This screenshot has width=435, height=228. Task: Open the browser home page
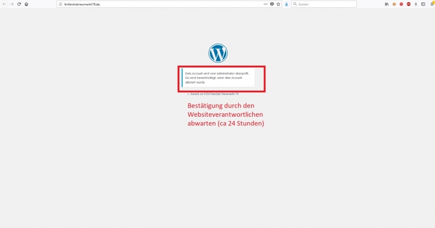26,4
